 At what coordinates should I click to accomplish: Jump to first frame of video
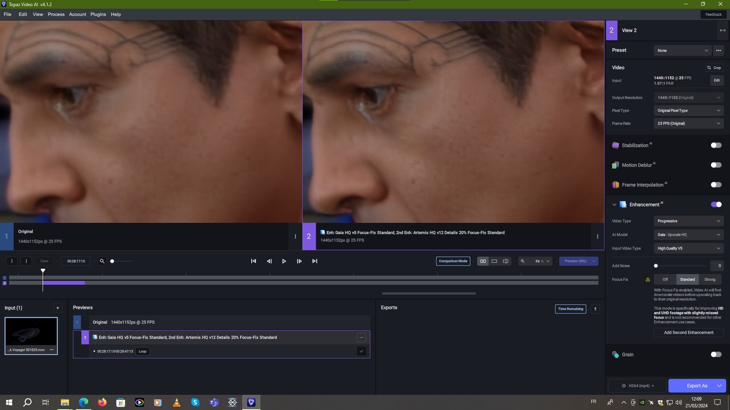point(254,261)
